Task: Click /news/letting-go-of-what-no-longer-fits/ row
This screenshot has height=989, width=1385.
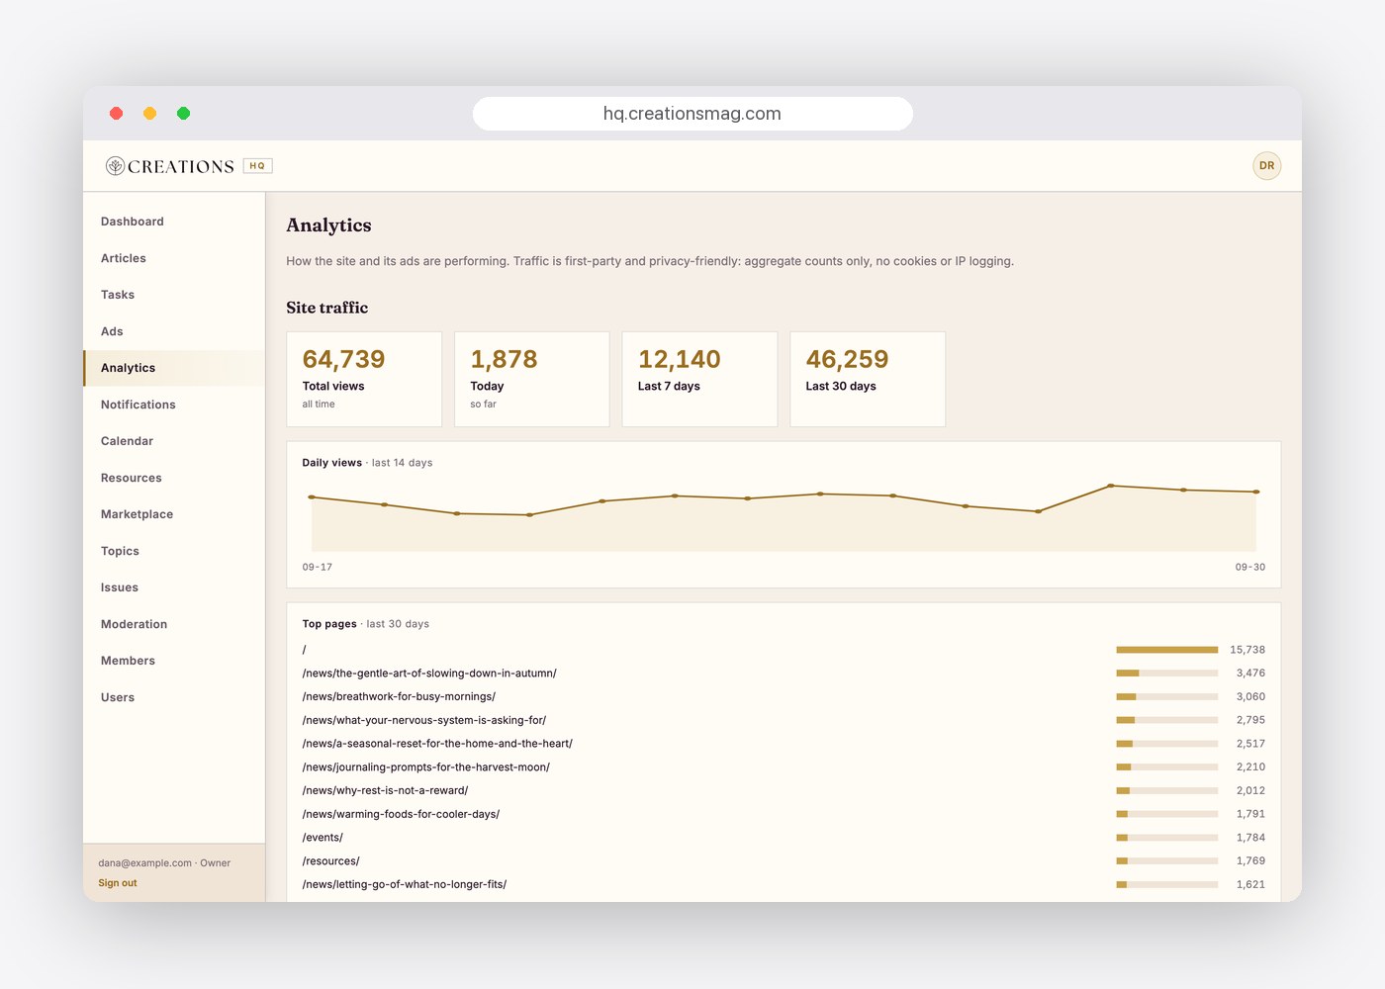Action: [x=784, y=885]
